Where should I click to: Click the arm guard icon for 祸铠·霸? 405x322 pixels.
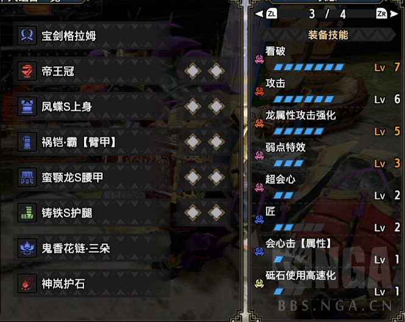coord(27,142)
